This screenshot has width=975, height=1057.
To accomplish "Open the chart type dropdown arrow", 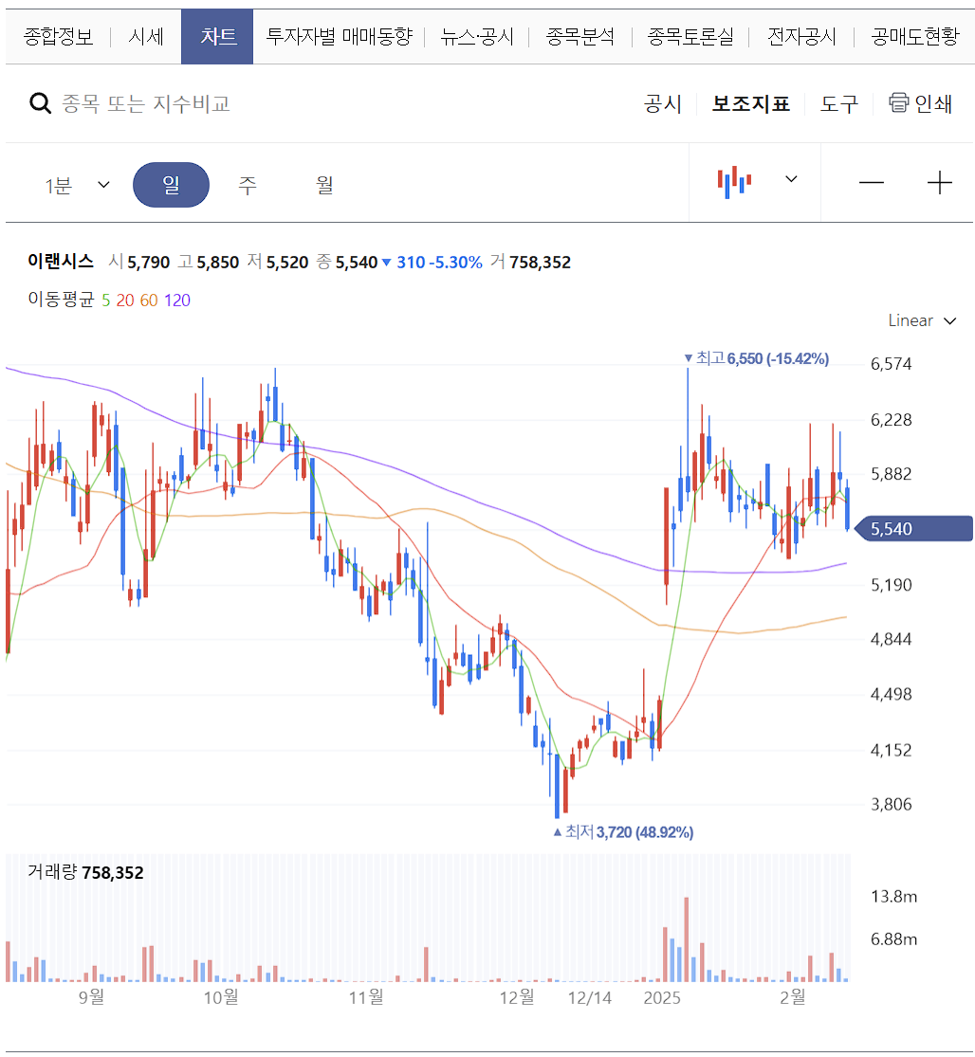I will pos(792,181).
